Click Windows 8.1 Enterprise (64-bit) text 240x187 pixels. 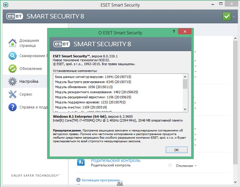pyautogui.click(x=80, y=117)
